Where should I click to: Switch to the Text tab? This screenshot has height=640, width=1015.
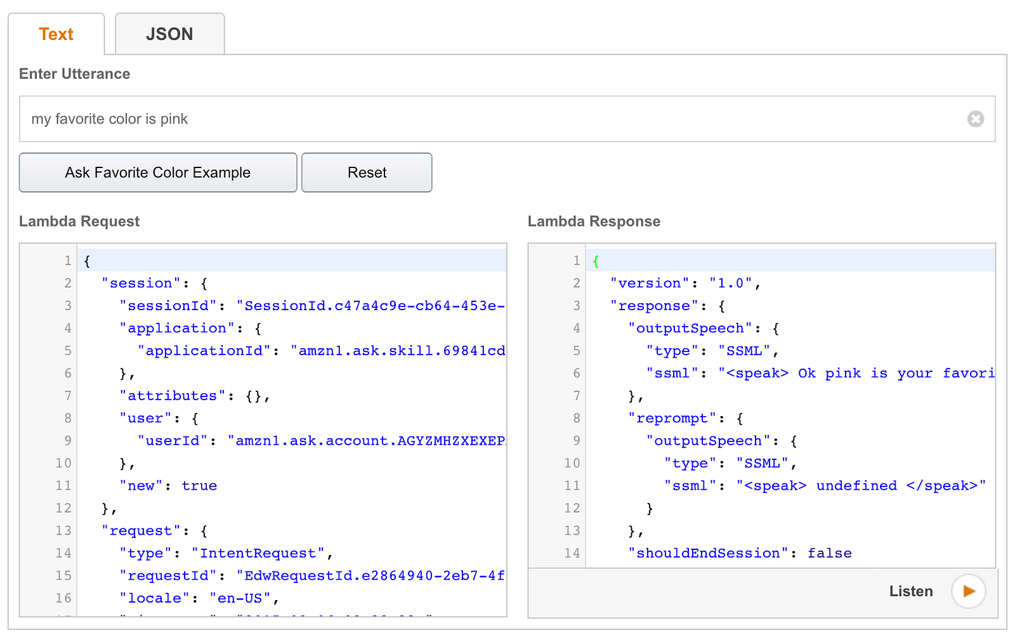click(56, 34)
